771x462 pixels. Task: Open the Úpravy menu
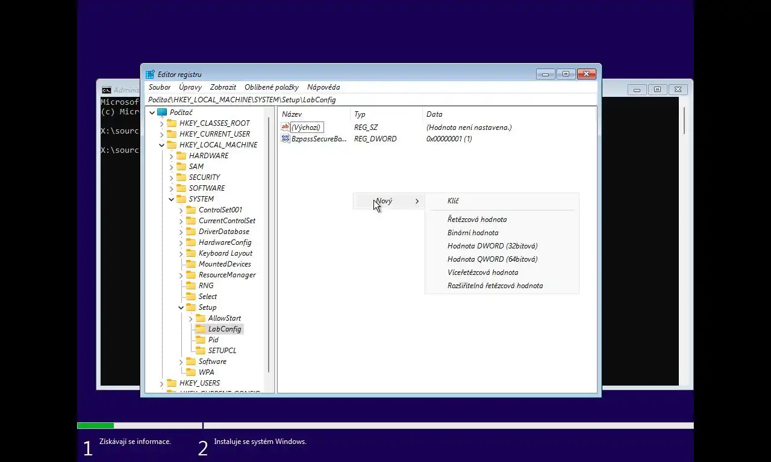click(190, 87)
